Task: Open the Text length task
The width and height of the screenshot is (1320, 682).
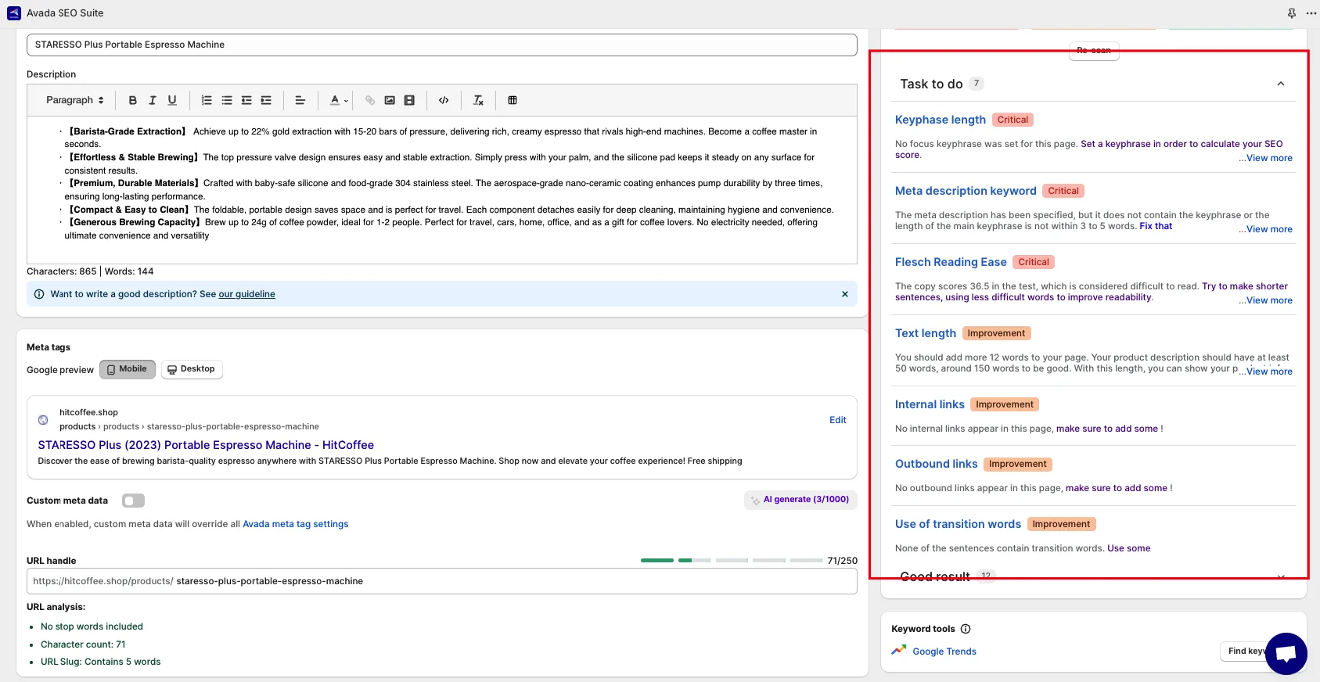Action: pyautogui.click(x=926, y=333)
